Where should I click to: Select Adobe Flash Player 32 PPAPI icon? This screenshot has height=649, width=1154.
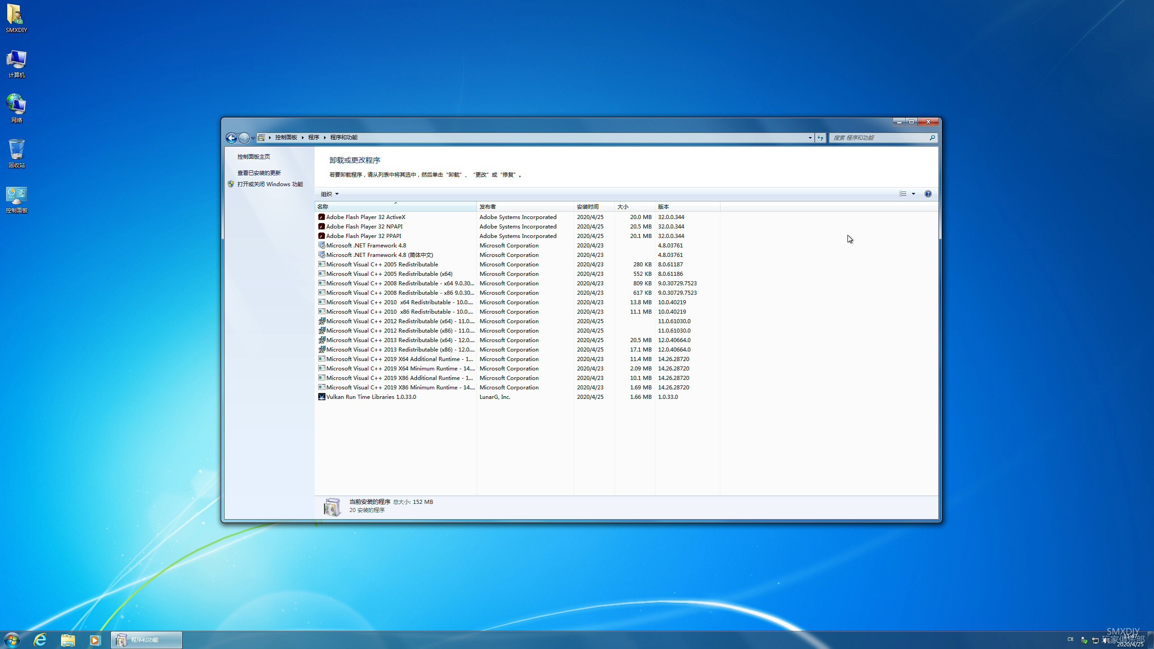(x=321, y=236)
